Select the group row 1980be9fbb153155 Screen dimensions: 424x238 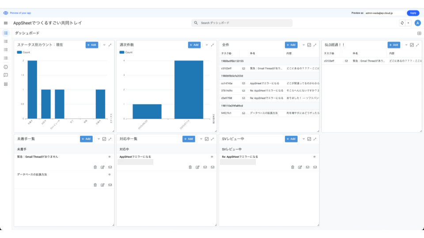(x=269, y=61)
